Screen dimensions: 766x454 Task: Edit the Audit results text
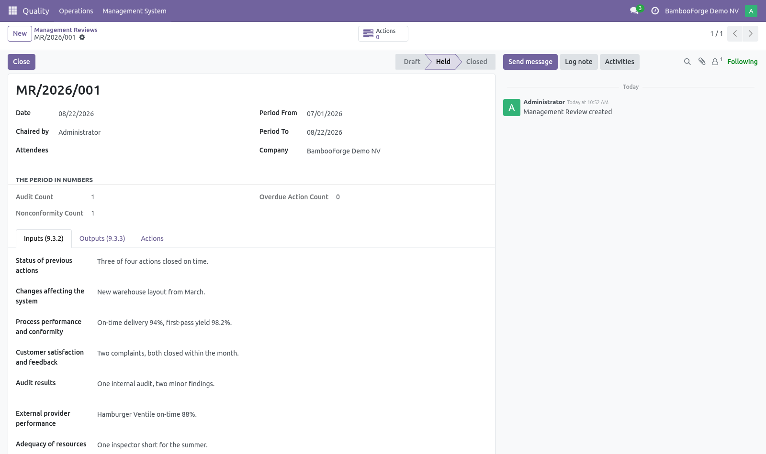coord(292,384)
